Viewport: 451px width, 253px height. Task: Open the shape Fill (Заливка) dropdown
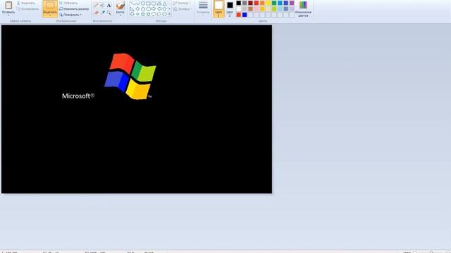point(183,9)
